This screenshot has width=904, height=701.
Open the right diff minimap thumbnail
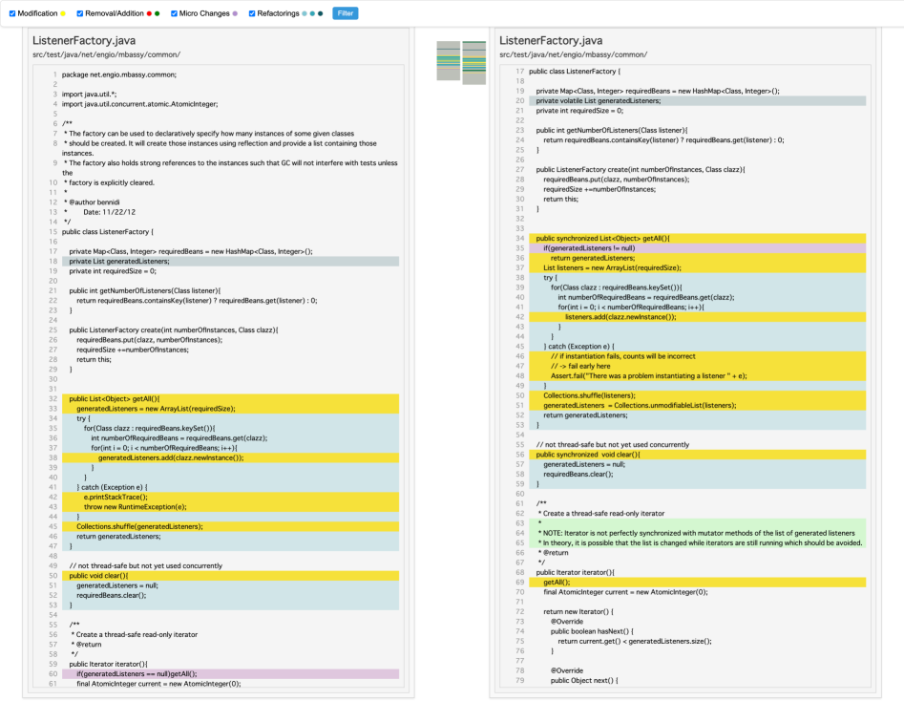tap(473, 63)
